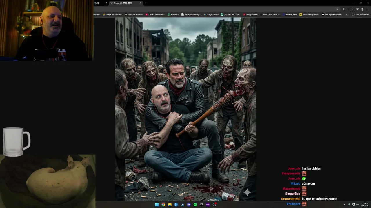Image resolution: width=371 pixels, height=208 pixels.
Task: Click chat message 'harika cidden'
Action: pyautogui.click(x=311, y=168)
